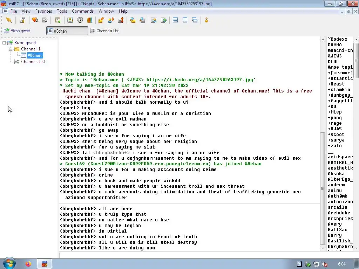Viewport: 359px width, 269px height.
Task: Open the Window menu
Action: click(x=106, y=11)
